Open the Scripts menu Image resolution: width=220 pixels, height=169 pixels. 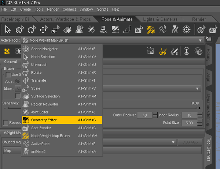click(x=103, y=9)
